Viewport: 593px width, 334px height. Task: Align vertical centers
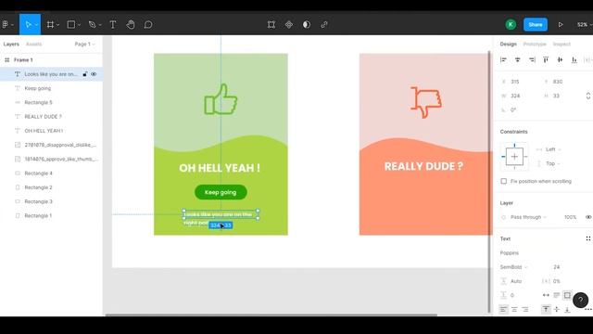pyautogui.click(x=560, y=59)
